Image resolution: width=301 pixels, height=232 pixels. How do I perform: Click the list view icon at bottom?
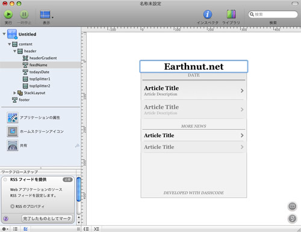[15, 229]
